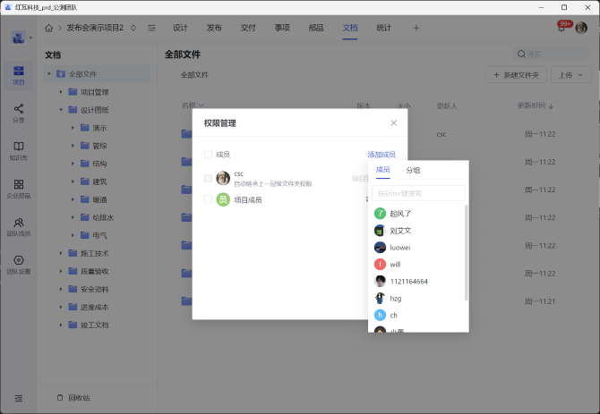Open the 知识库 knowledge base icon

coord(19,149)
